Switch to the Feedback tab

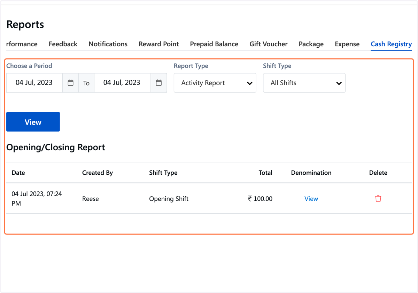pyautogui.click(x=63, y=44)
